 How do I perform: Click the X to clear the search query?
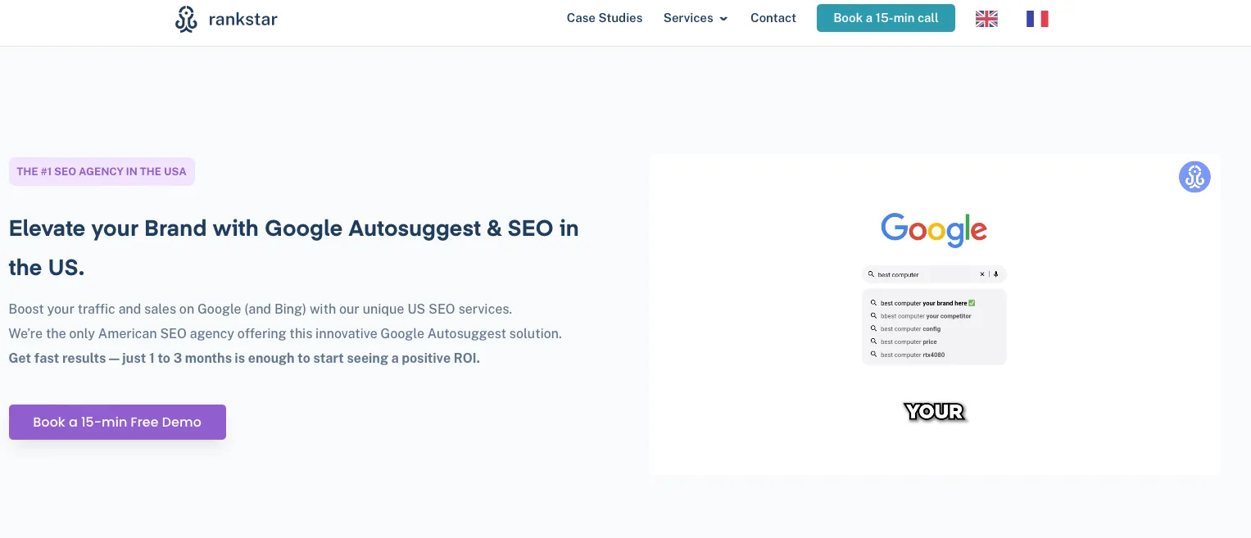(982, 274)
